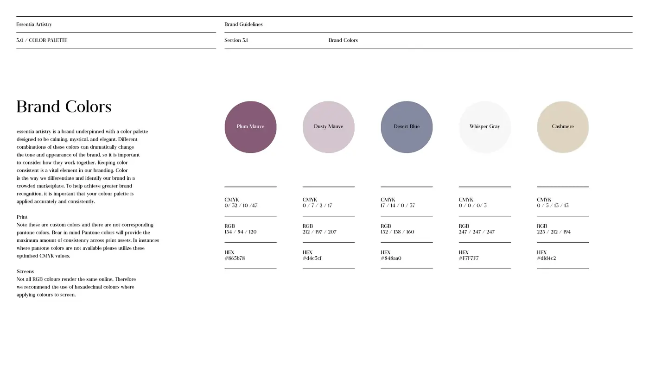Click the Screens subheading

pos(25,271)
